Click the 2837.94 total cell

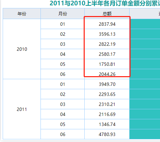(x=107, y=24)
